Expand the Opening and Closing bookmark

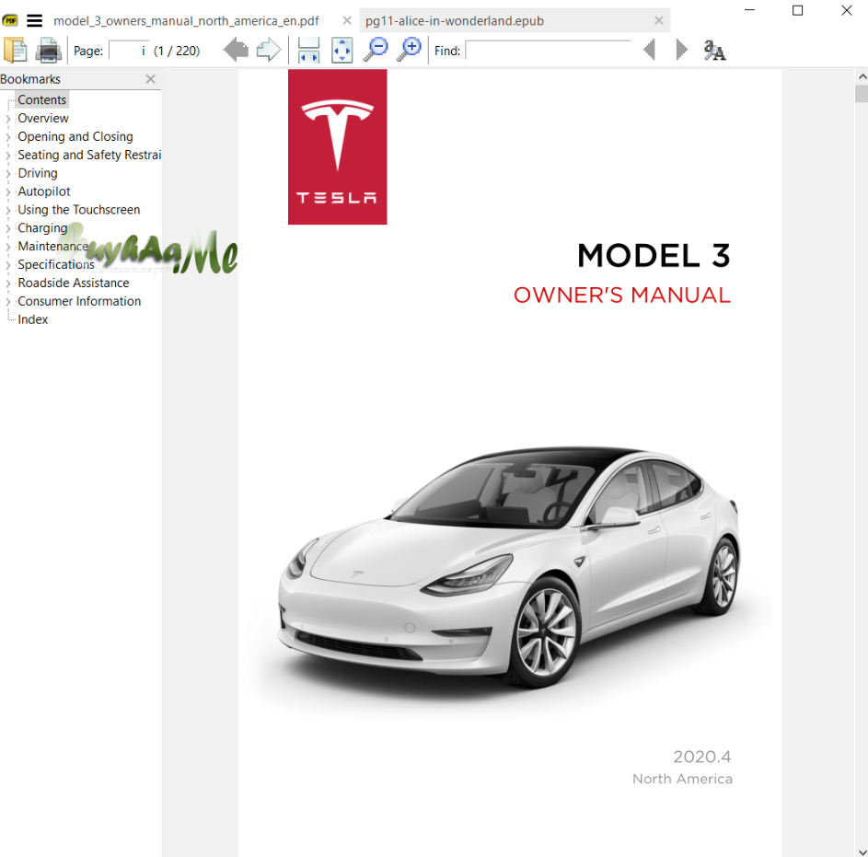coord(7,137)
